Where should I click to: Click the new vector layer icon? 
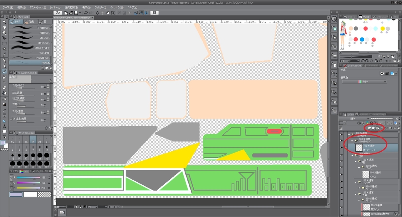click(x=373, y=128)
